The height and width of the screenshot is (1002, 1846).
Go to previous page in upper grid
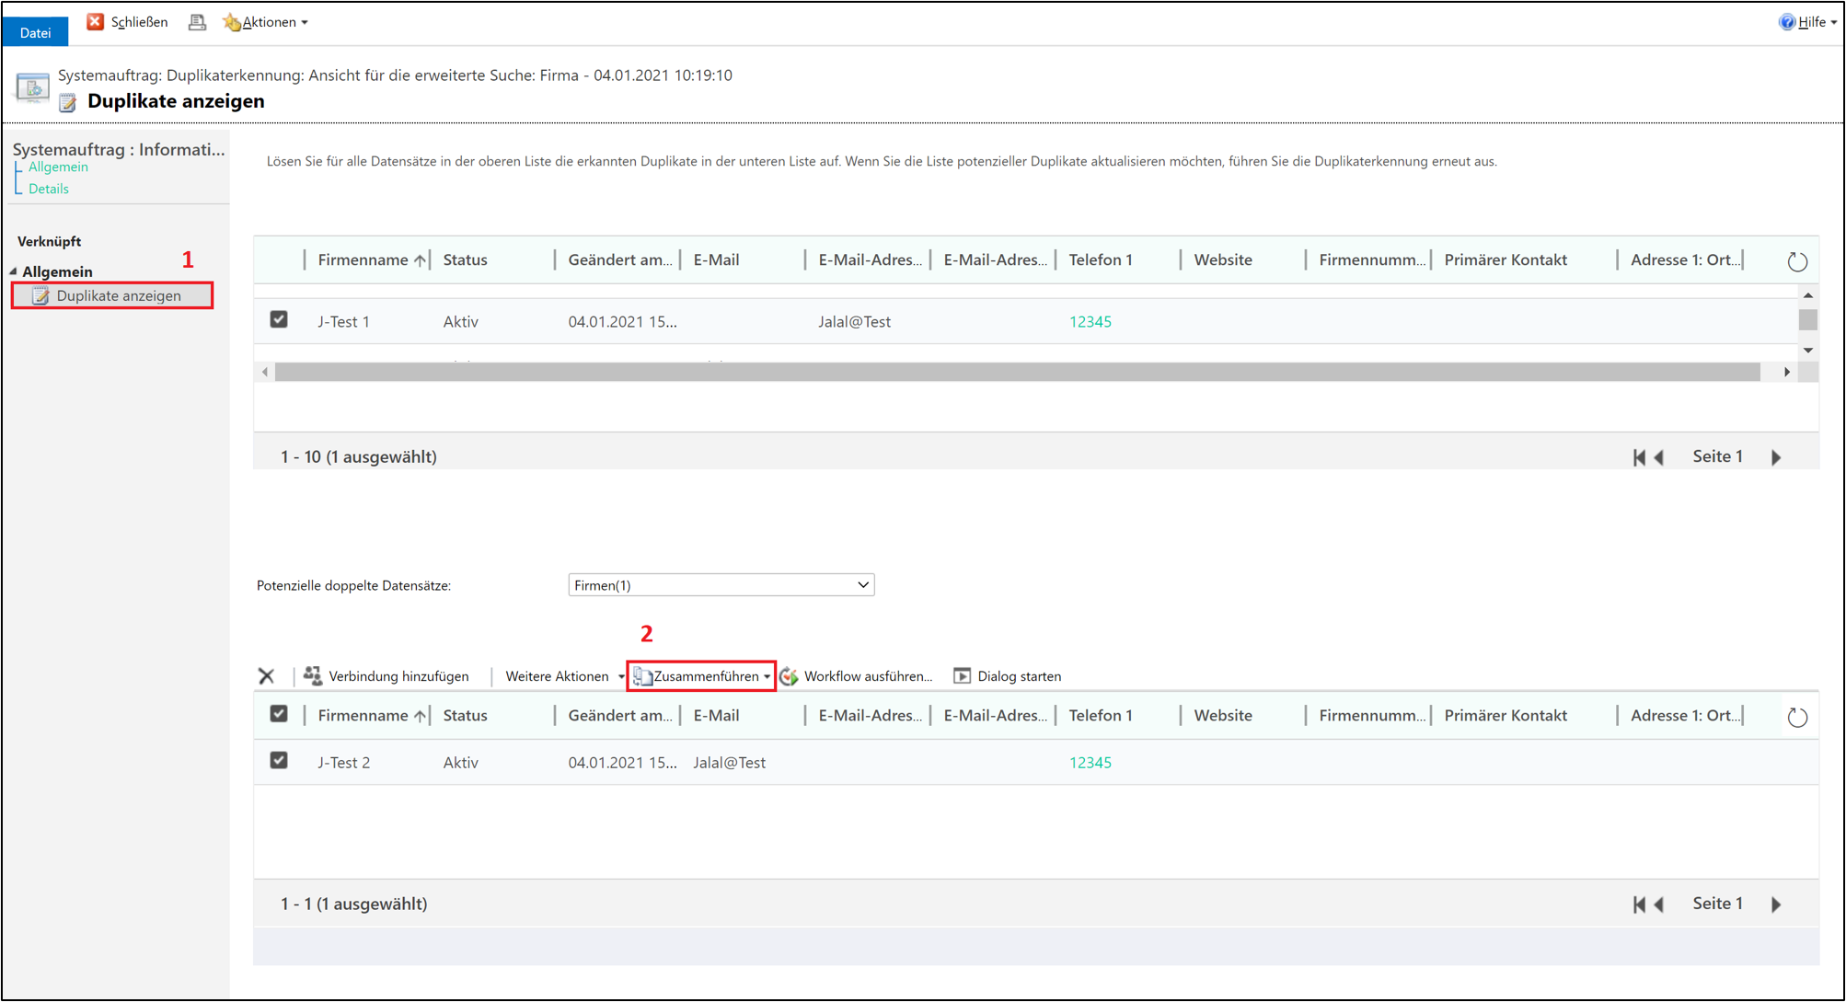coord(1659,457)
